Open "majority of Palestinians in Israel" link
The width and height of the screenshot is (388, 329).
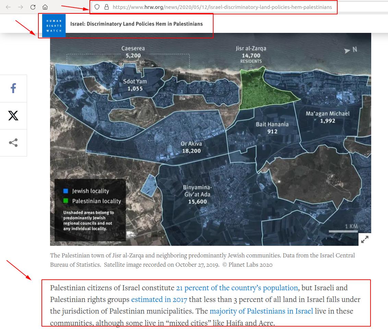[261, 311]
